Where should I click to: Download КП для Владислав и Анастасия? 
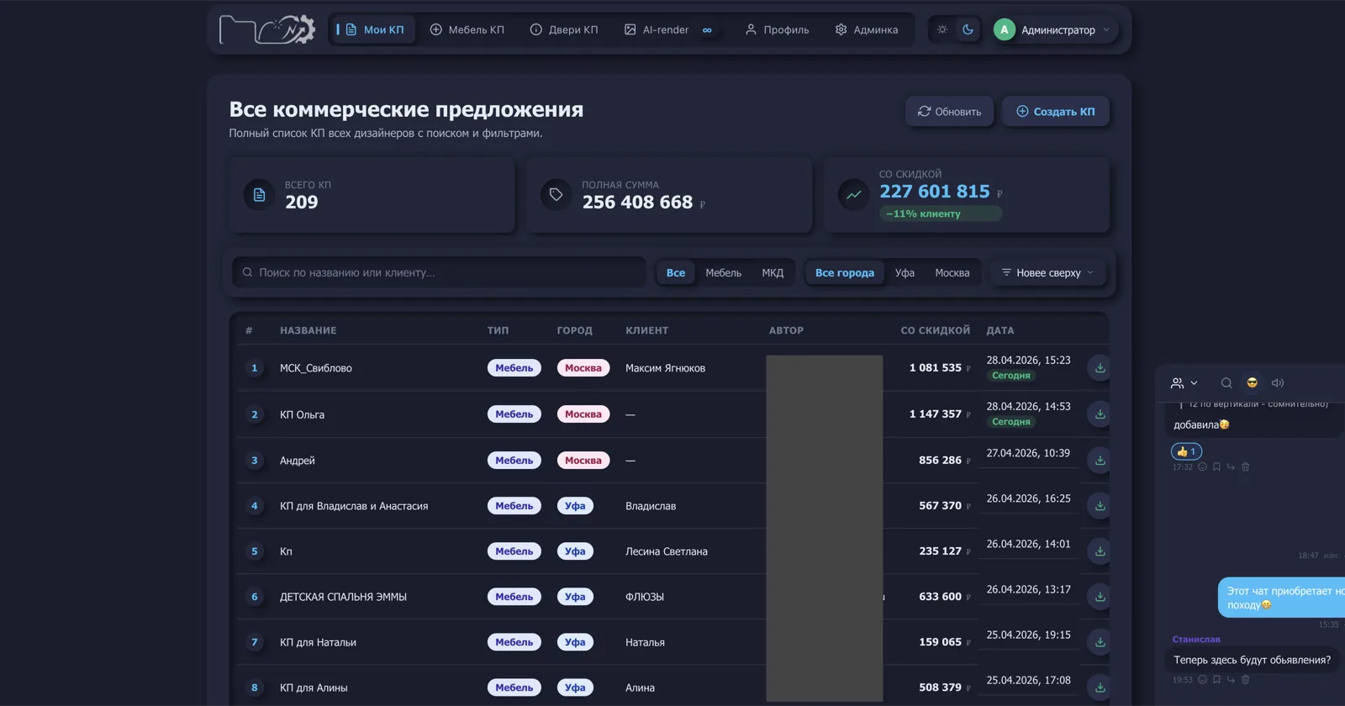point(1100,505)
